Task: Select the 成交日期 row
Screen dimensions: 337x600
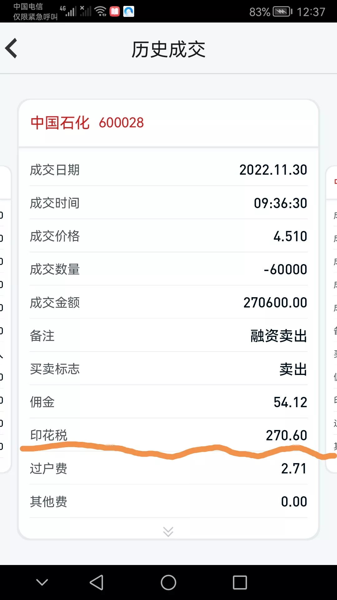Action: (168, 170)
